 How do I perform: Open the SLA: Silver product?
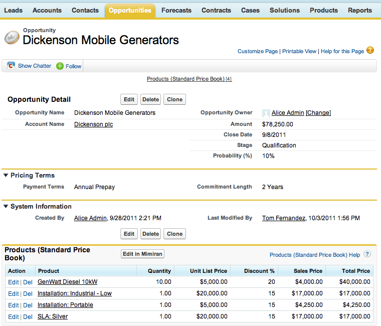click(53, 316)
